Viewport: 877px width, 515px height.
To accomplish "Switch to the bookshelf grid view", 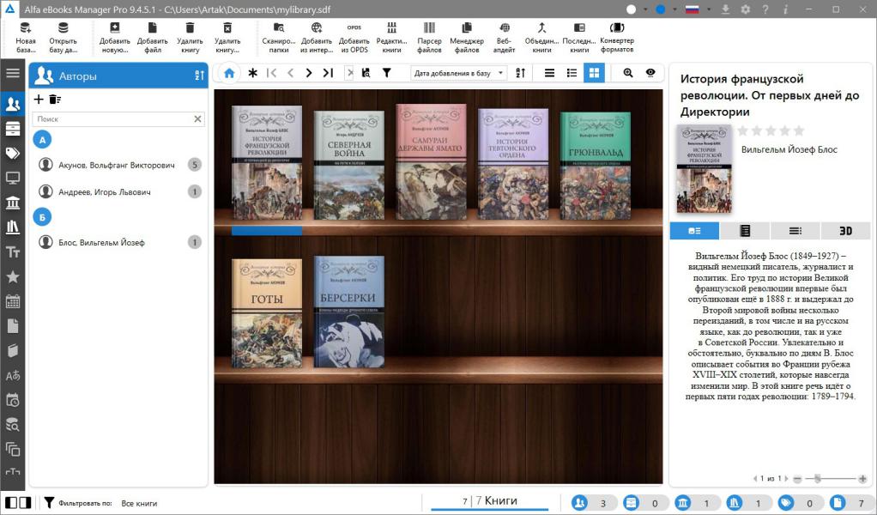I will pyautogui.click(x=594, y=73).
